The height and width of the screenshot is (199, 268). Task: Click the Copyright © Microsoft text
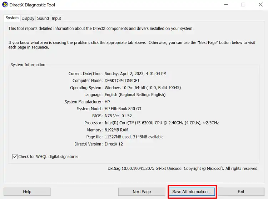204,168
